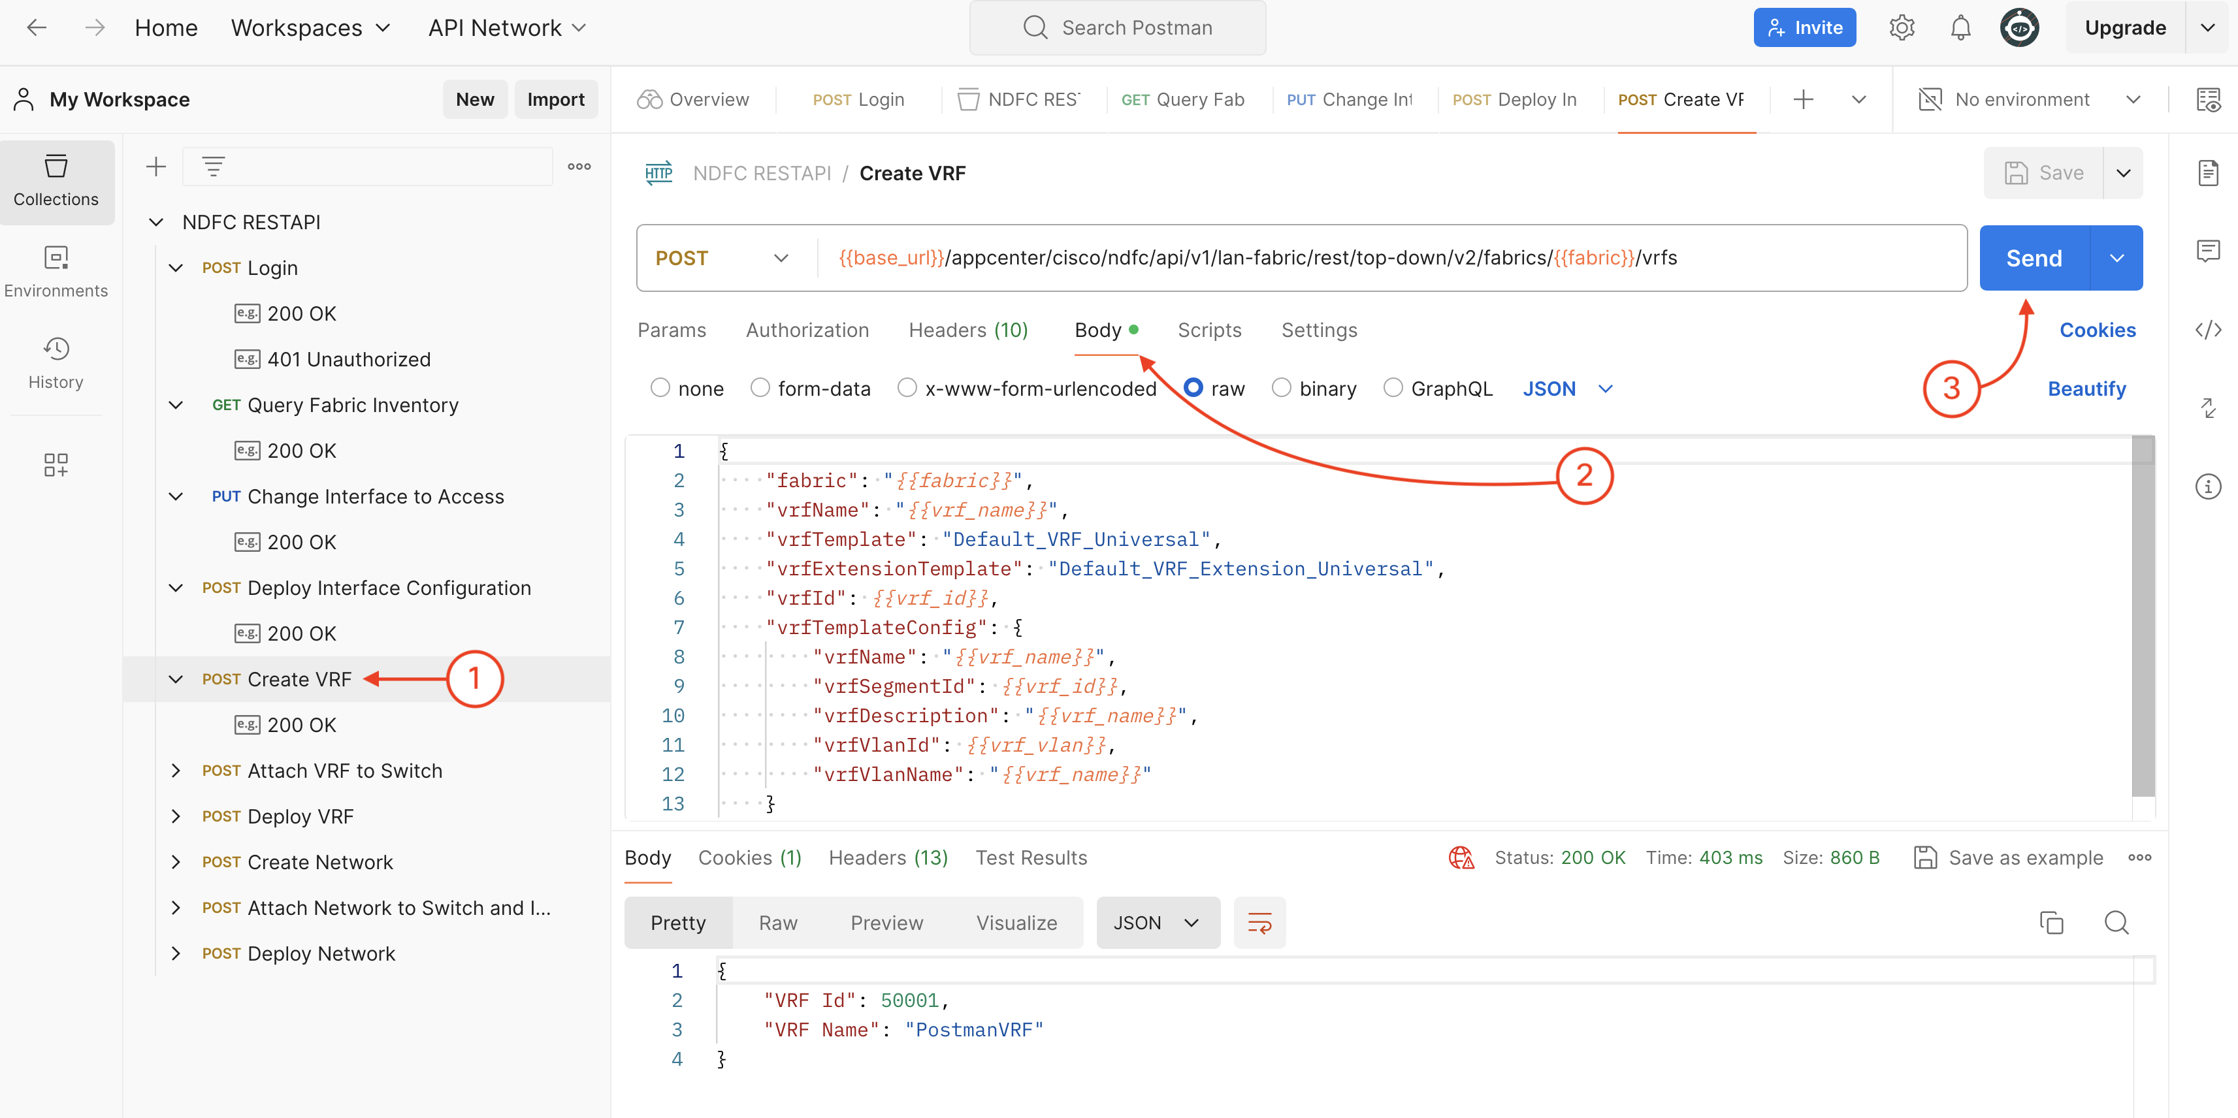Open the notifications bell icon

pyautogui.click(x=1961, y=28)
